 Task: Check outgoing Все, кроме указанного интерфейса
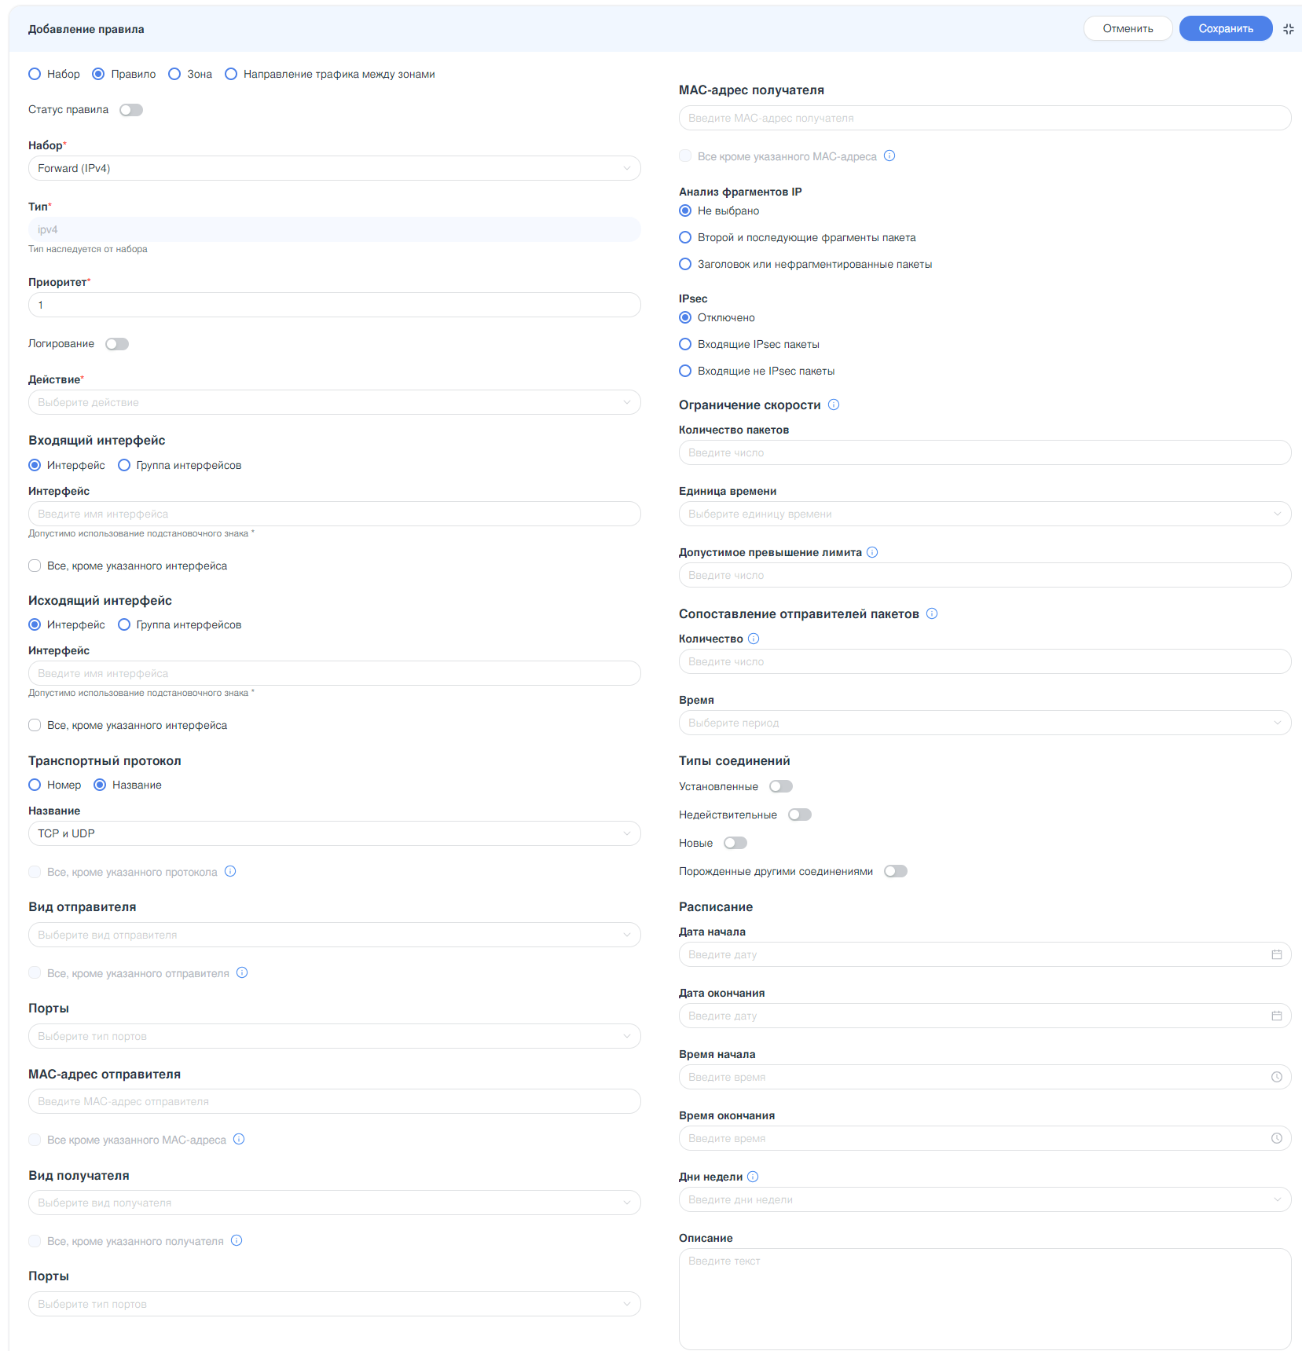35,725
